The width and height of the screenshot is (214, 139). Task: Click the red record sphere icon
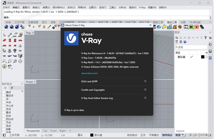[x=197, y=27]
